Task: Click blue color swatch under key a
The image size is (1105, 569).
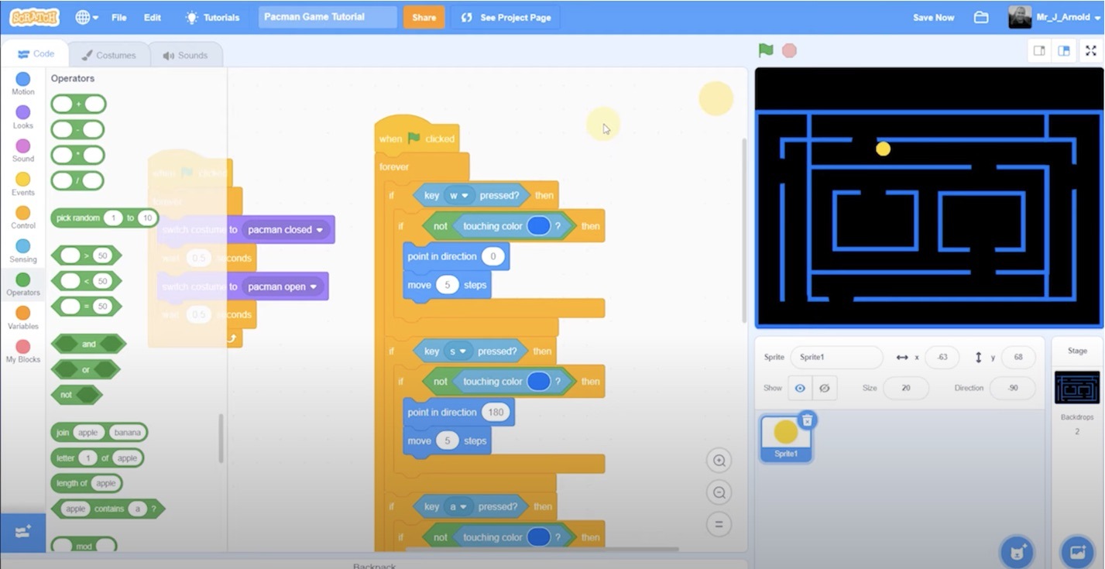Action: [x=539, y=537]
